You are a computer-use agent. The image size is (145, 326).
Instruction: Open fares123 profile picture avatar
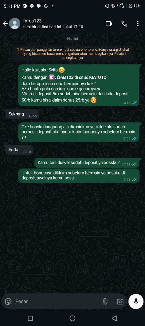pos(15,24)
